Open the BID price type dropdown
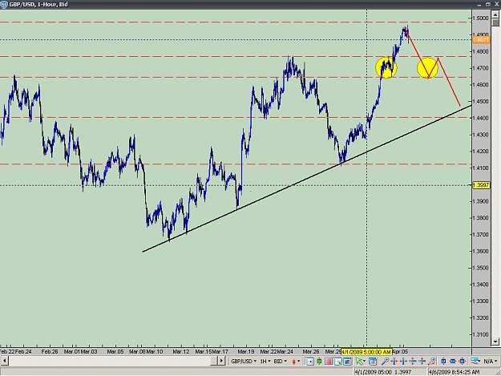This screenshot has height=376, width=501. tap(281, 362)
